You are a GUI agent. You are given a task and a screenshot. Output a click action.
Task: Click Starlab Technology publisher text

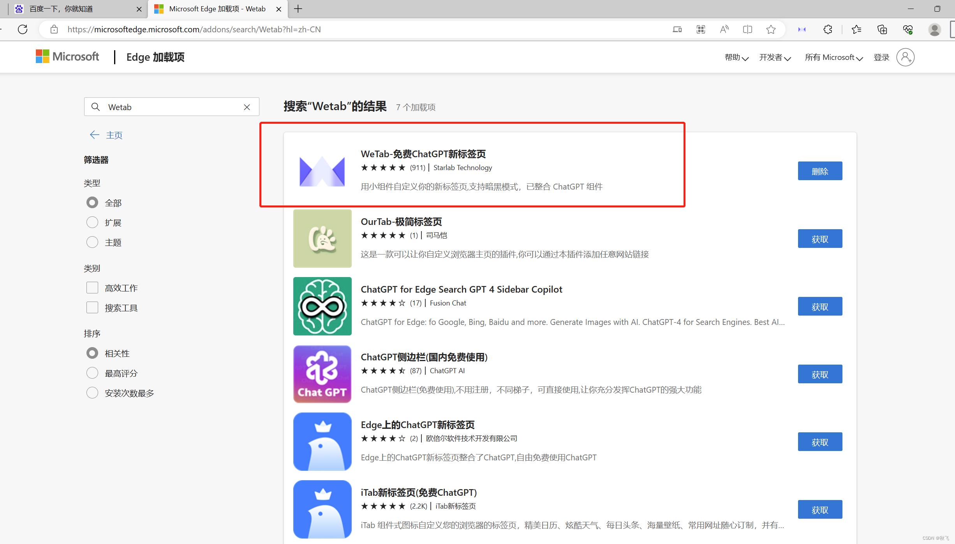click(463, 168)
